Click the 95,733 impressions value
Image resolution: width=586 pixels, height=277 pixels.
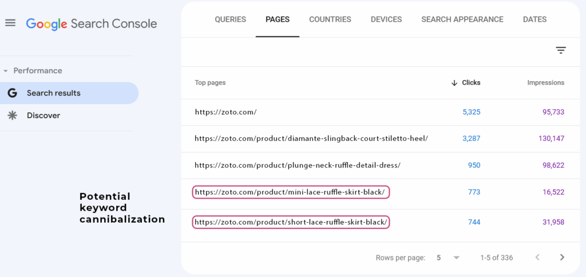[x=553, y=112]
